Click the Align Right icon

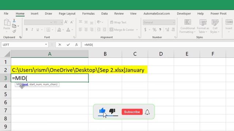(x=91, y=29)
